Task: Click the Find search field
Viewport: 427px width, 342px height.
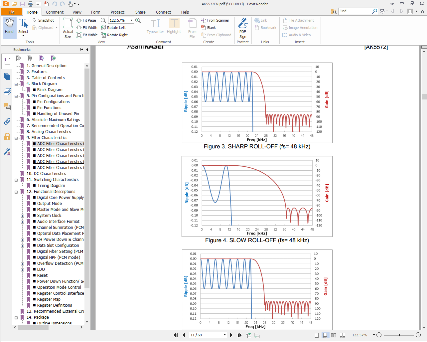Action: [355, 11]
